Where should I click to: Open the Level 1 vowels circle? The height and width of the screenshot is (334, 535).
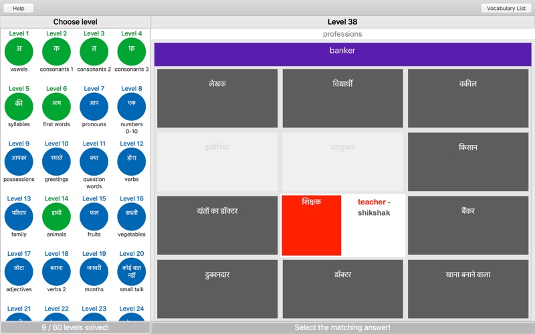tap(19, 51)
